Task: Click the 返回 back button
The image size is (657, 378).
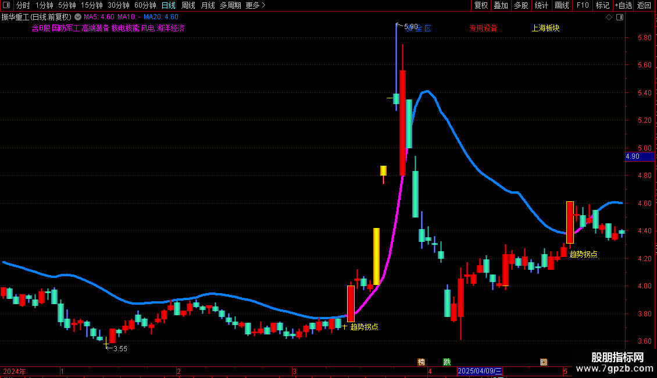Action: [644, 5]
